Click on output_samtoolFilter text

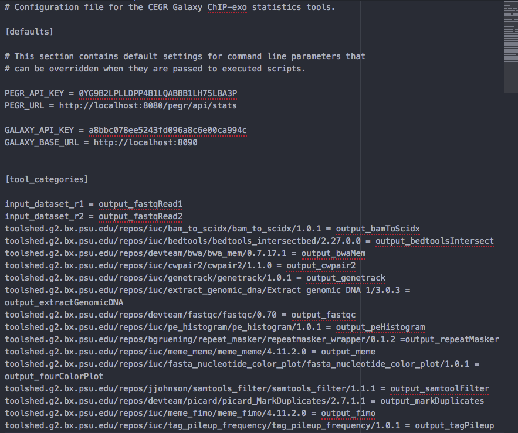point(439,388)
